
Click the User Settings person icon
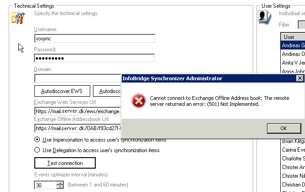[x=264, y=17]
